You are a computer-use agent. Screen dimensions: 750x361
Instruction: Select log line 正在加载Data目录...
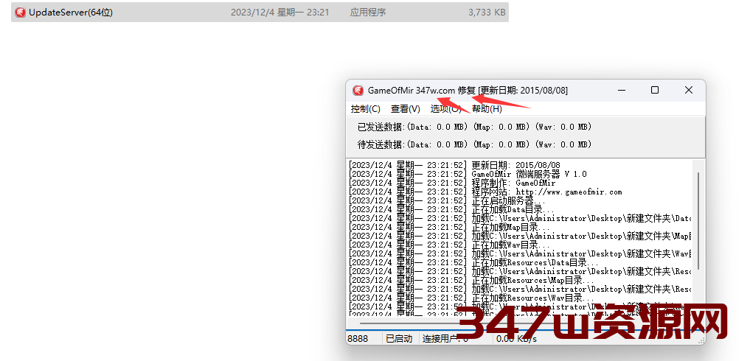[451, 209]
